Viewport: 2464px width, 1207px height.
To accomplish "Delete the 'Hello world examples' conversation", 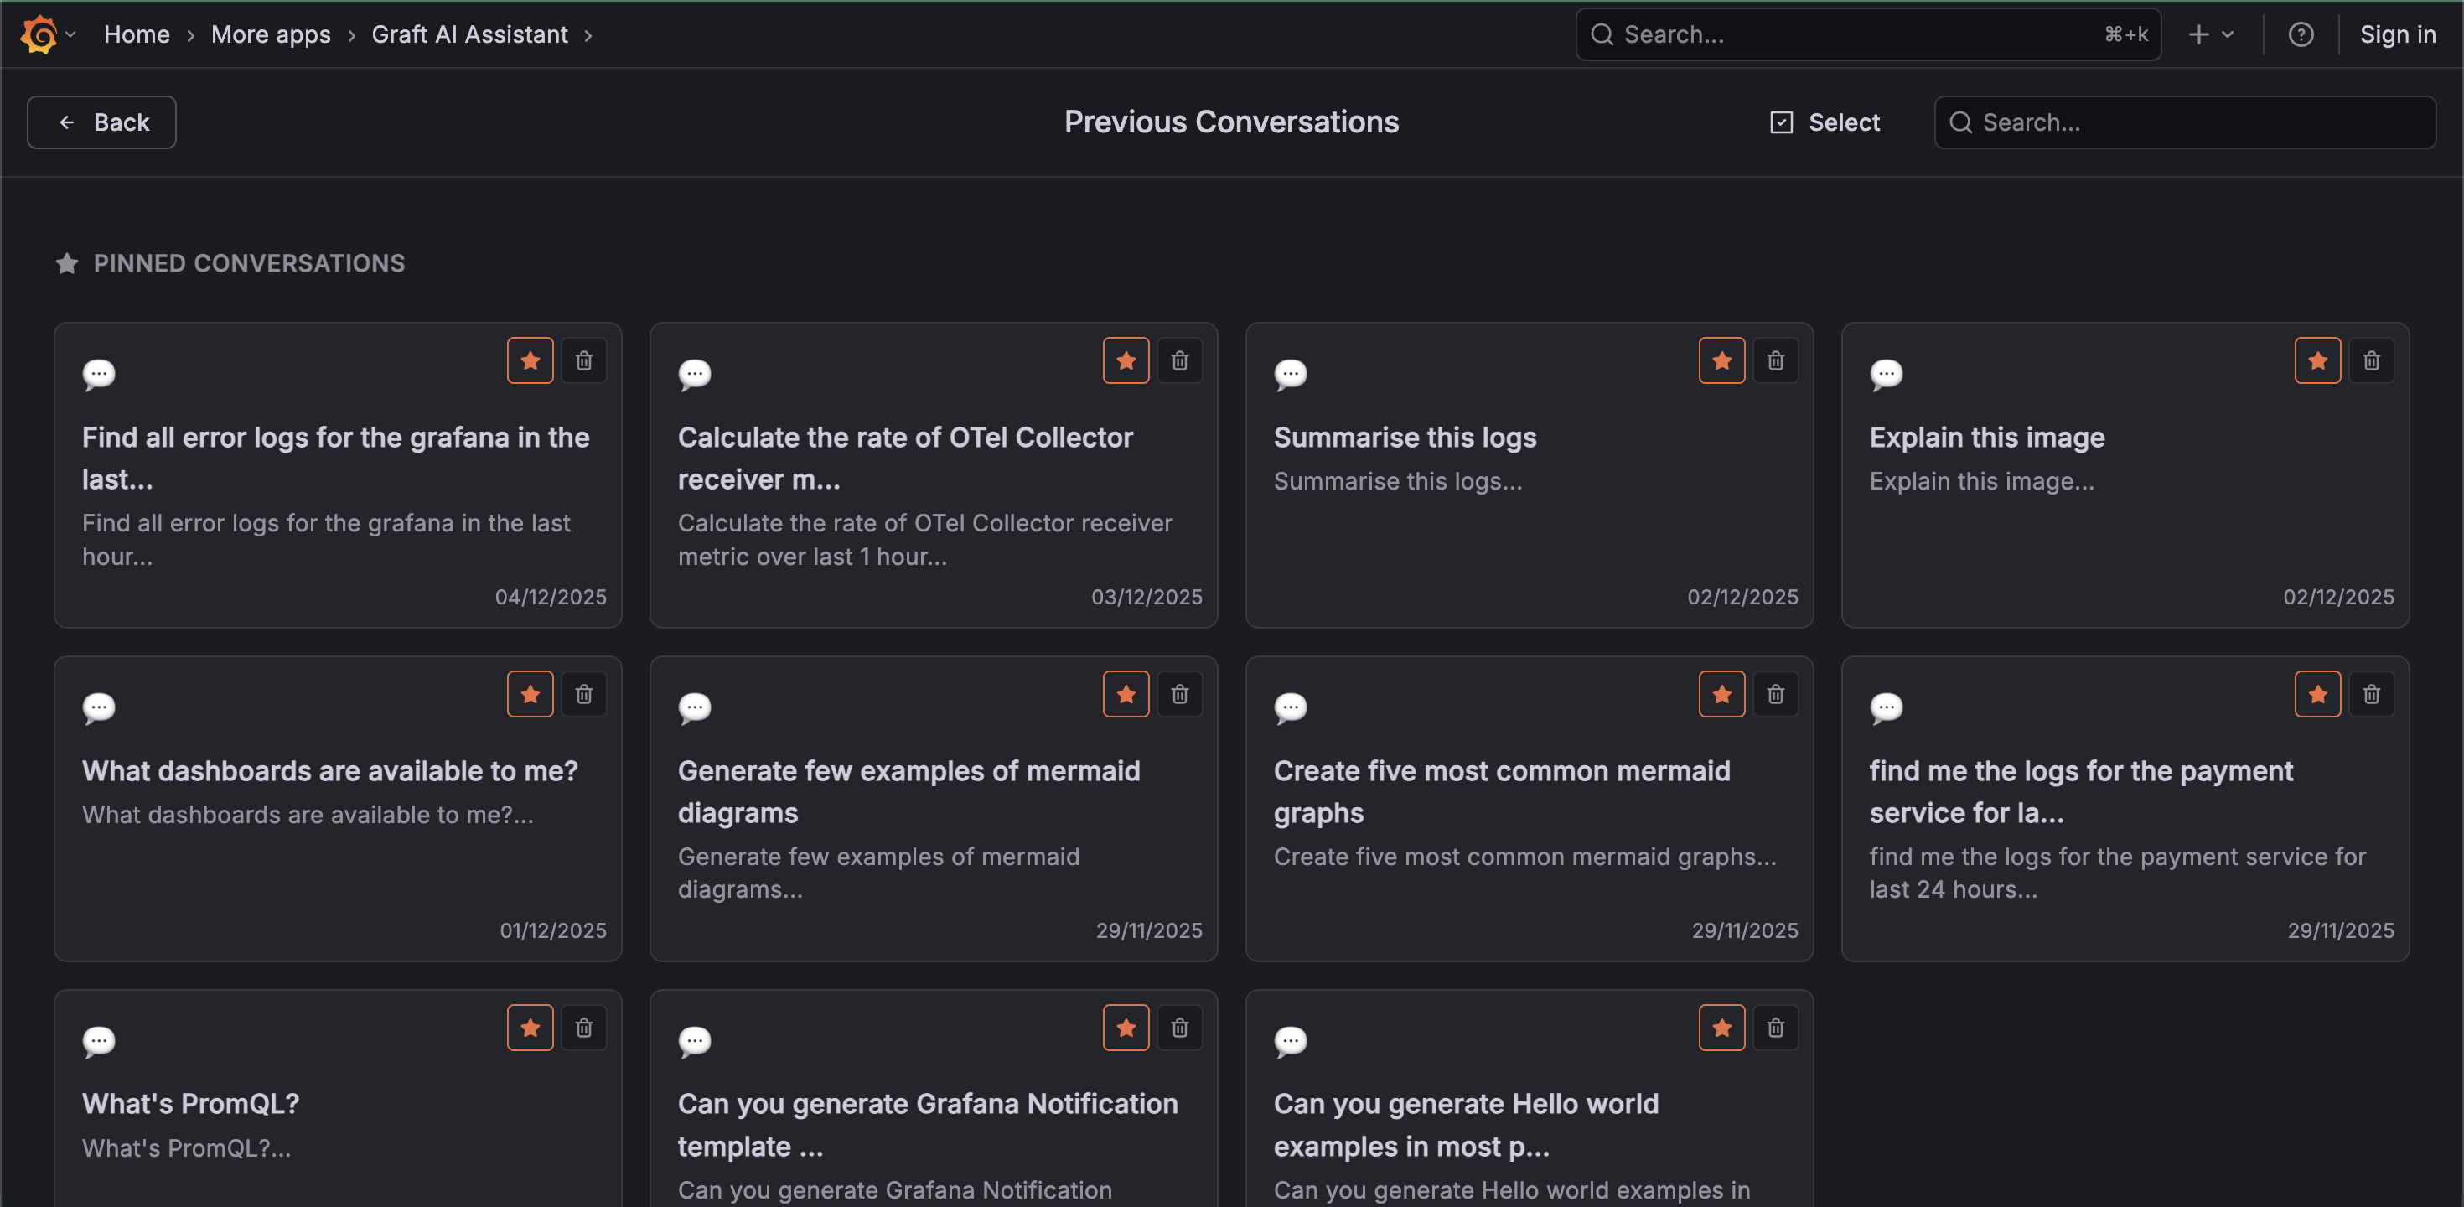I will coord(1775,1028).
